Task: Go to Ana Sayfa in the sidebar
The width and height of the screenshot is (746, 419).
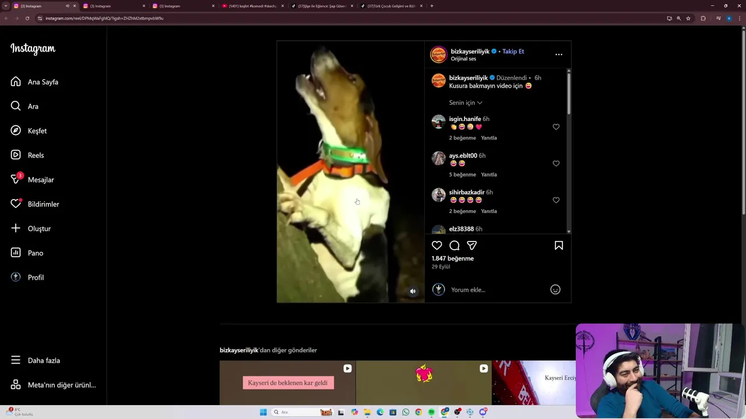Action: click(x=35, y=82)
